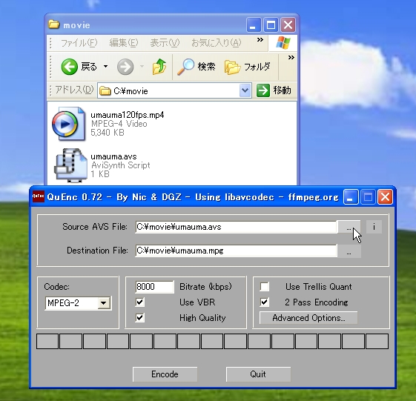
Task: Open the Codec MPEG-2 dropdown
Action: point(104,303)
